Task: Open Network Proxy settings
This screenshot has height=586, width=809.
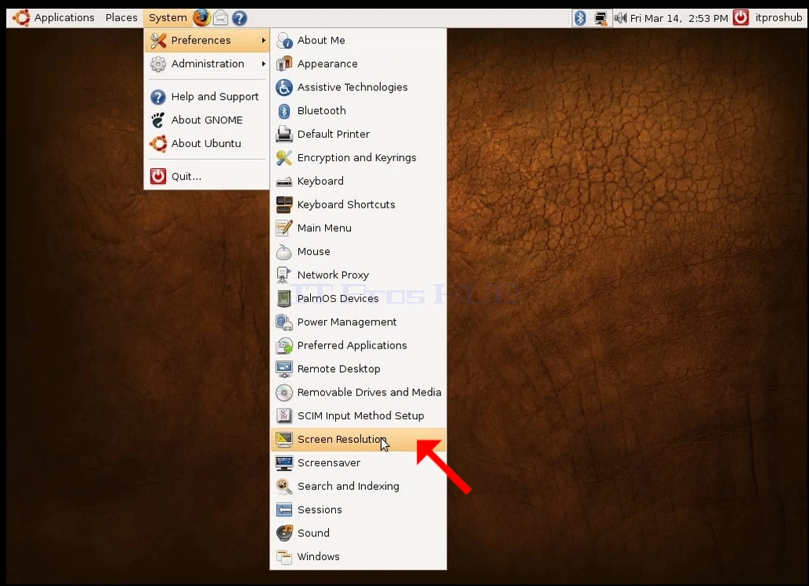Action: point(358,275)
